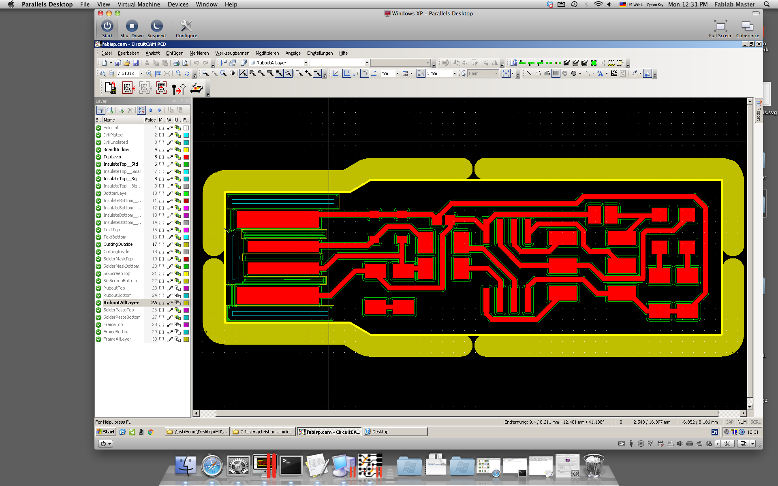Click the Export to board plotter icon
This screenshot has width=778, height=486.
(x=197, y=88)
